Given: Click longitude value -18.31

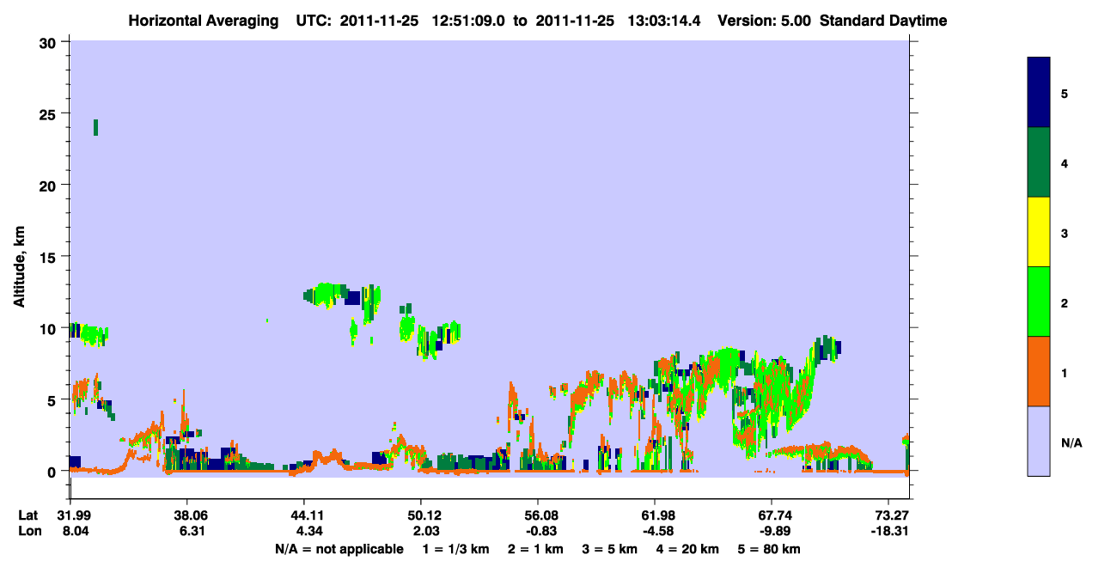Looking at the screenshot, I should [x=888, y=532].
